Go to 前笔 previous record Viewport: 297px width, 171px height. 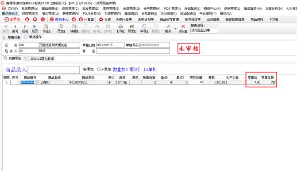[15, 29]
